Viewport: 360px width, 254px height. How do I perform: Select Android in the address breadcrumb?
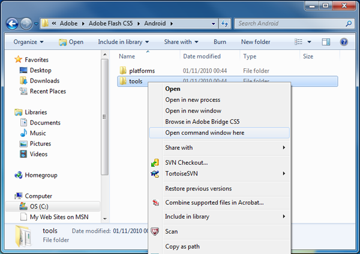pos(155,23)
